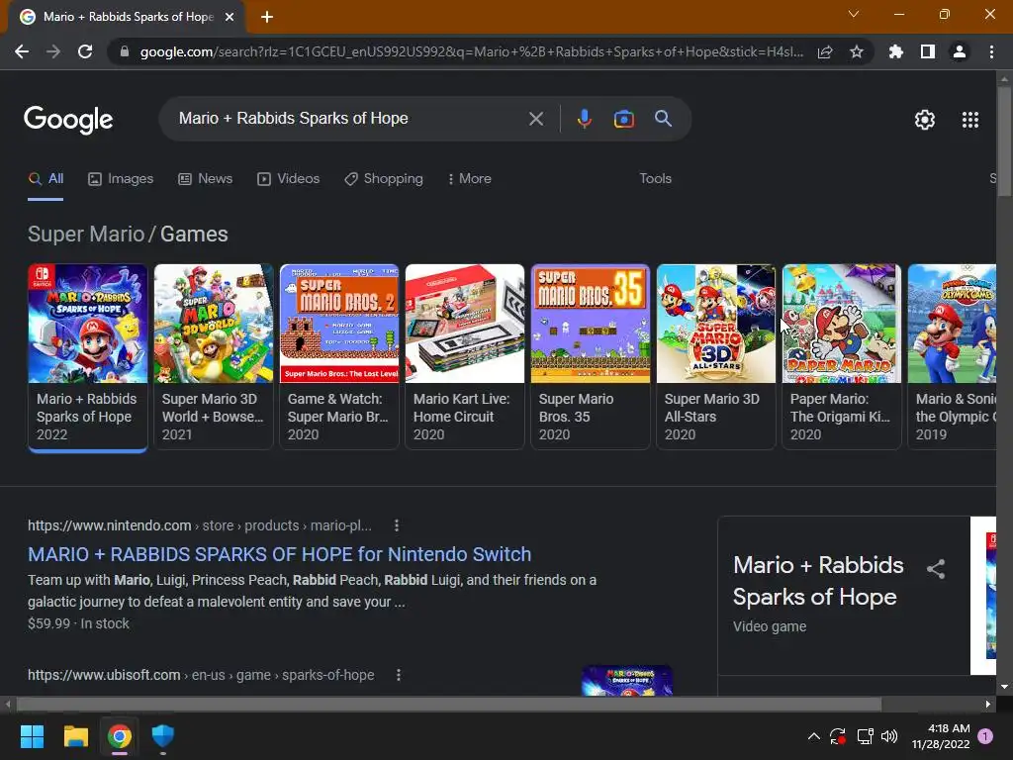Share the Mario + Rabbids knowledge panel
This screenshot has height=760, width=1013.
[x=936, y=569]
